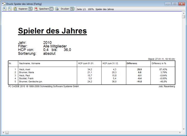Click the zoom out magnifier icon
This screenshot has height=136, width=187.
[10, 9]
